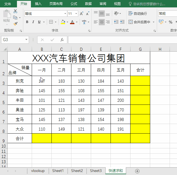
Task: Expand merge and center dropdown arrow
Action: 153,22
